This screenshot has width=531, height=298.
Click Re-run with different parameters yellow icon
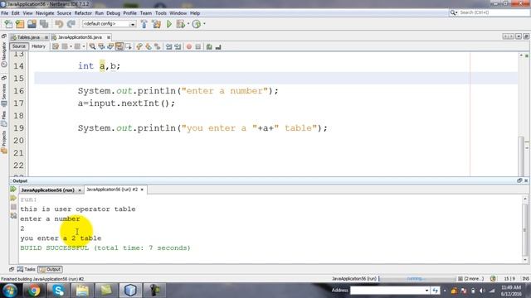click(13, 198)
